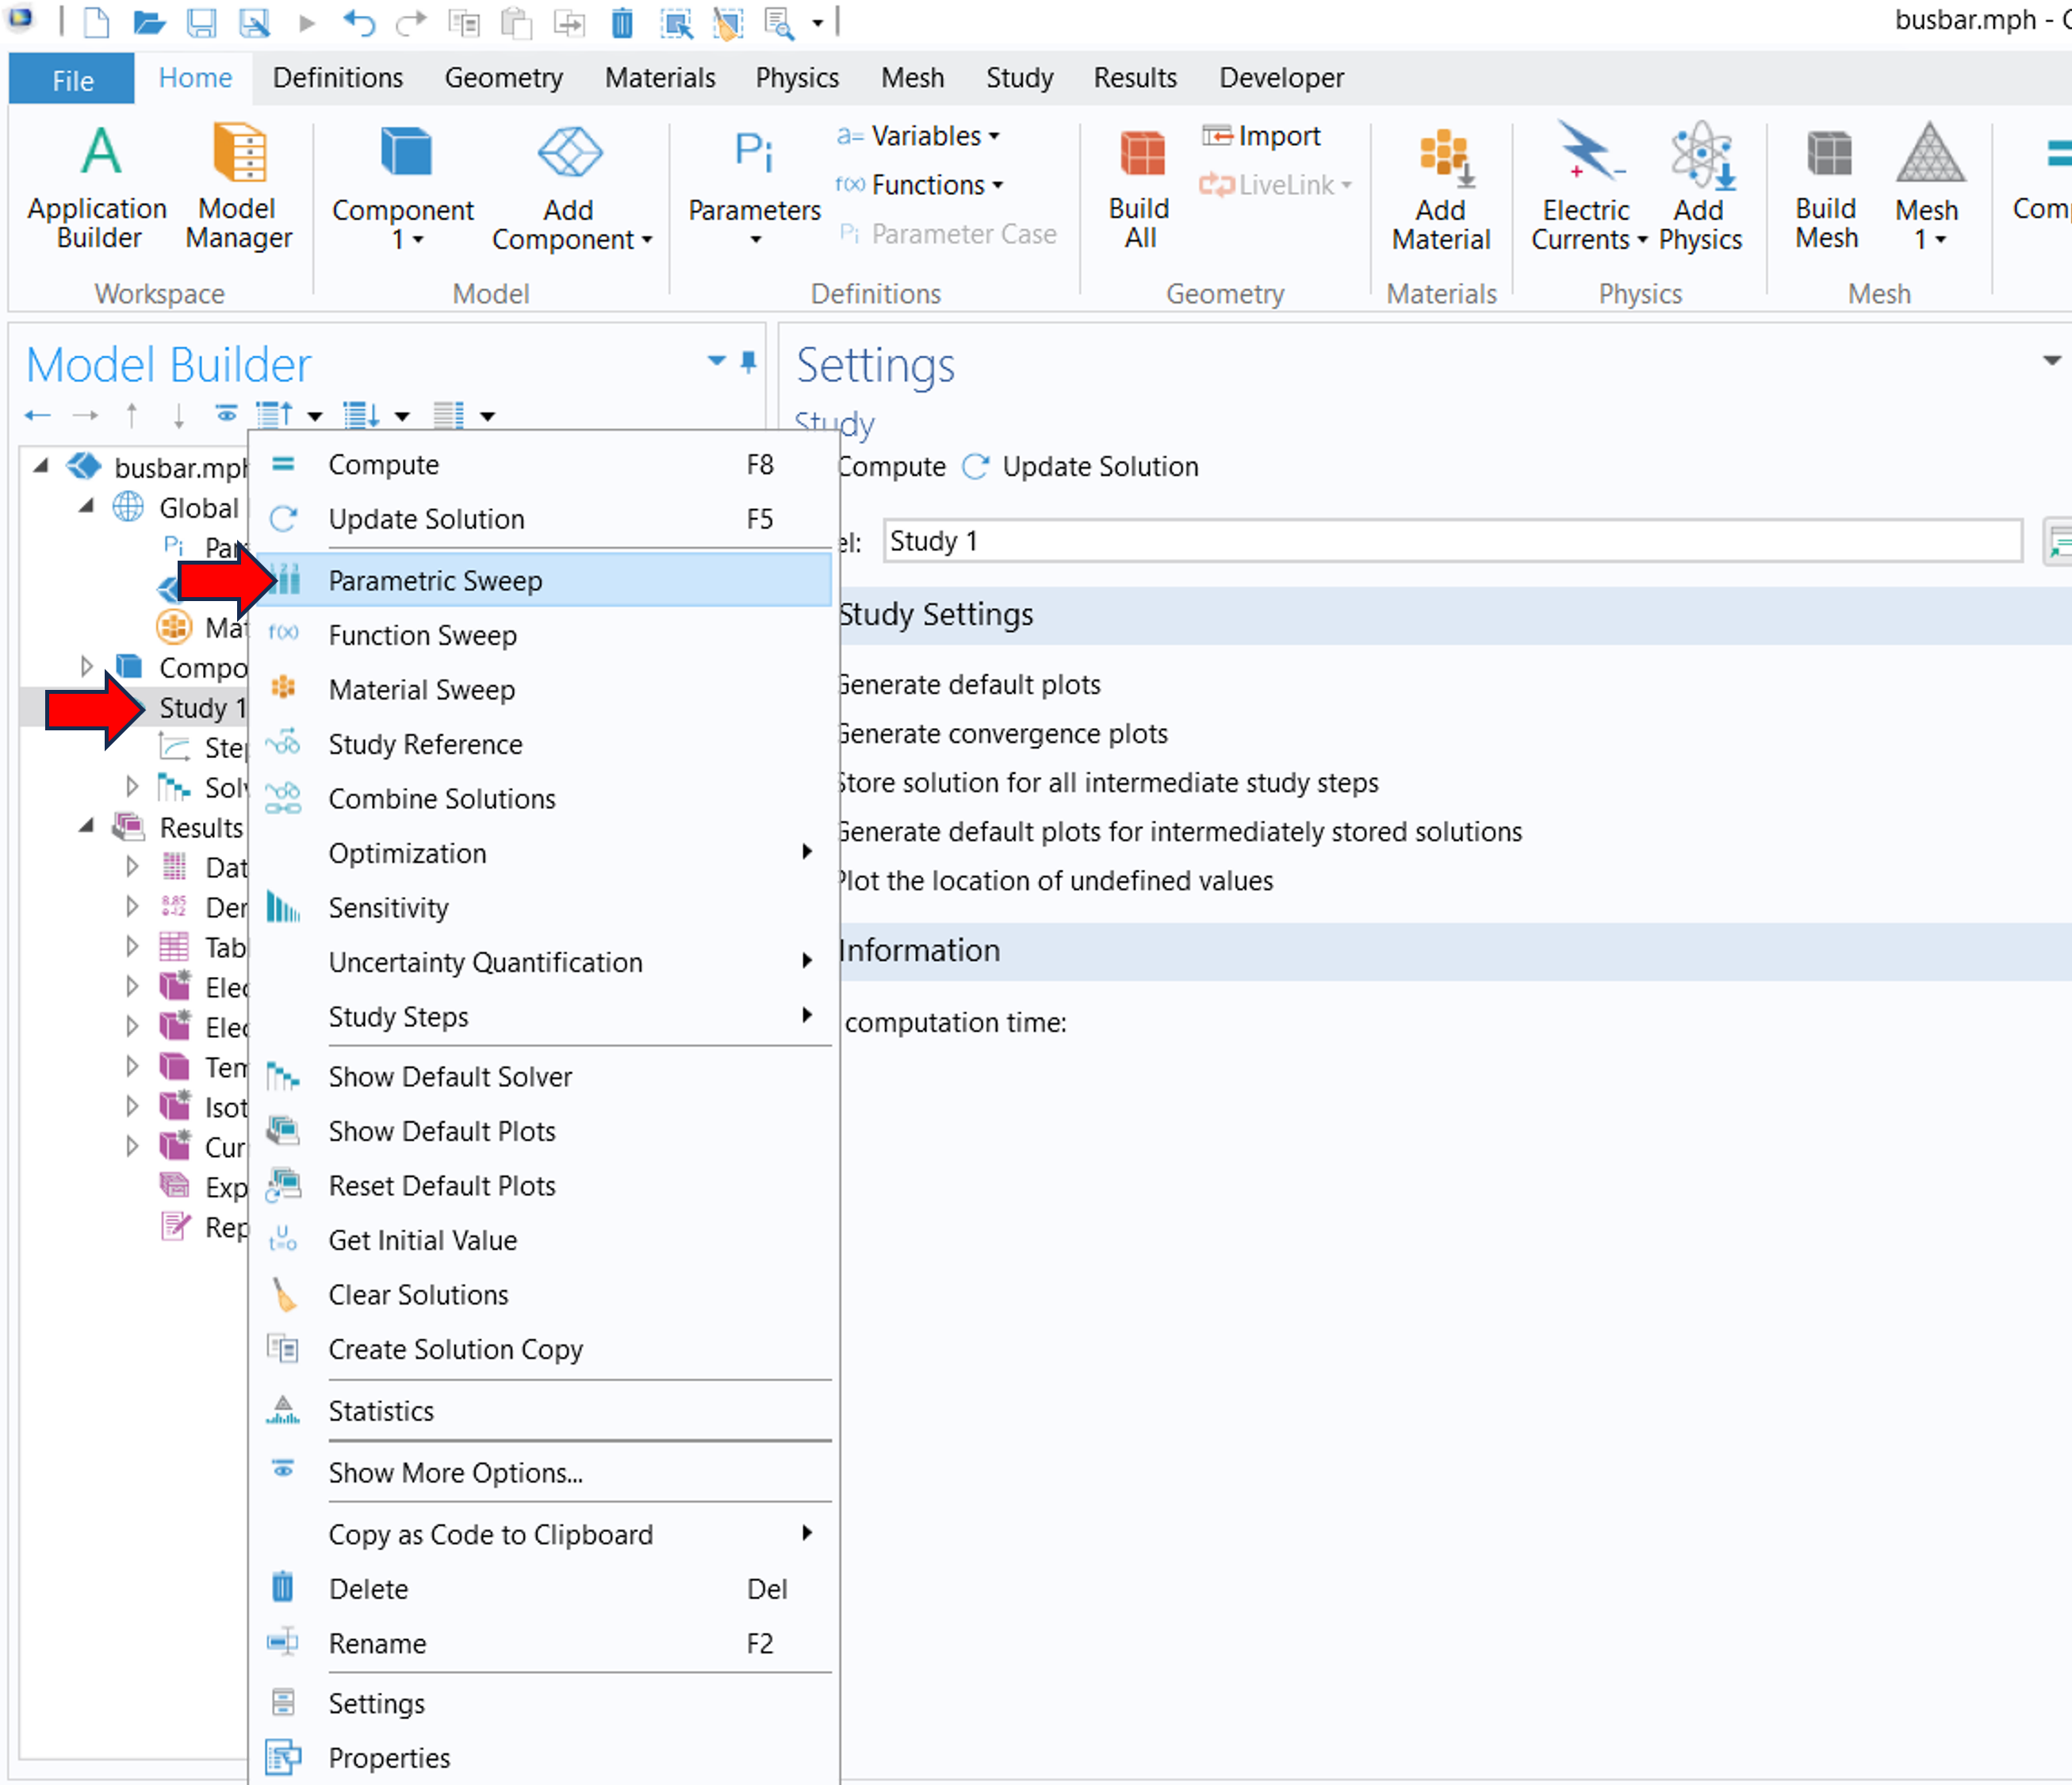The width and height of the screenshot is (2072, 1785).
Task: Click the Import geometry button
Action: tap(1262, 135)
